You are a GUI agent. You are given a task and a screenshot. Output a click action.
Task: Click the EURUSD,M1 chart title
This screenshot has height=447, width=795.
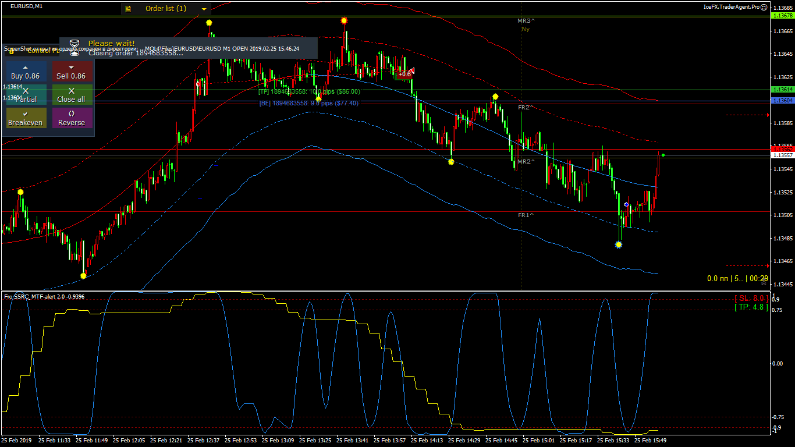point(27,6)
